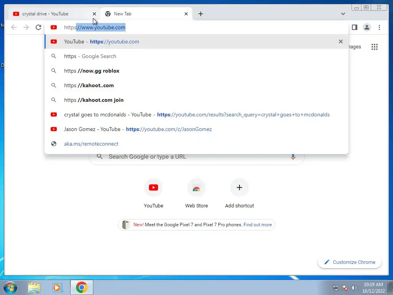Open the volume speaker tray icon

[354, 288]
